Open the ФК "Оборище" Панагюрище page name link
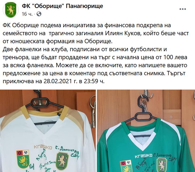The width and height of the screenshot is (195, 172). (62, 6)
